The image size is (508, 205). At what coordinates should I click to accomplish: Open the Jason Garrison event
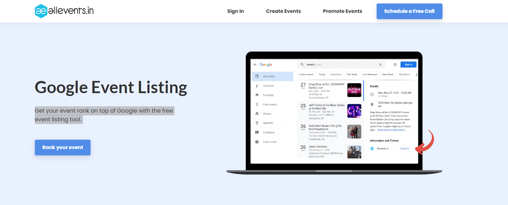[330, 151]
